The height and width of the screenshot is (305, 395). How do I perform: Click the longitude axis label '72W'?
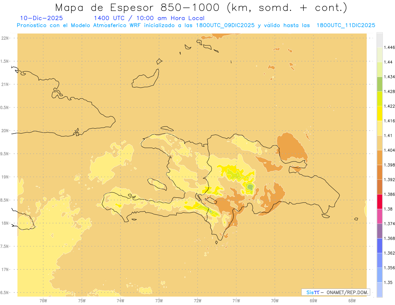[x=197, y=300]
